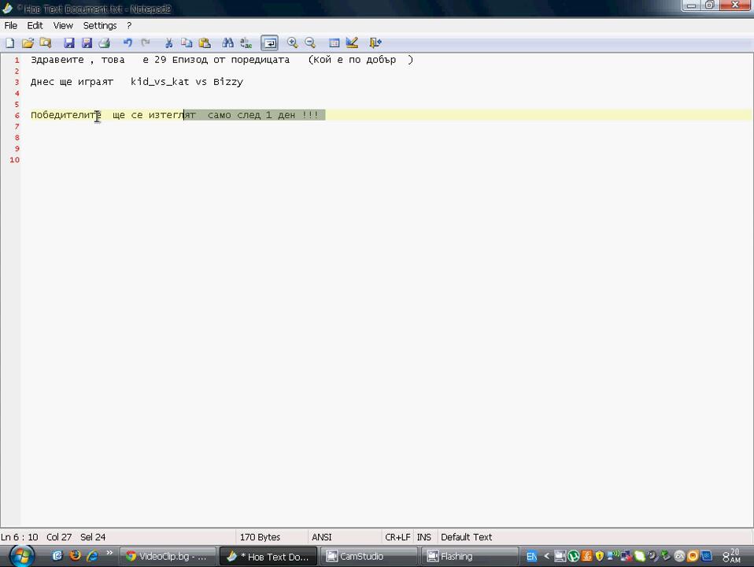Image resolution: width=754 pixels, height=567 pixels.
Task: Cut selection with the scissors icon
Action: (x=168, y=43)
